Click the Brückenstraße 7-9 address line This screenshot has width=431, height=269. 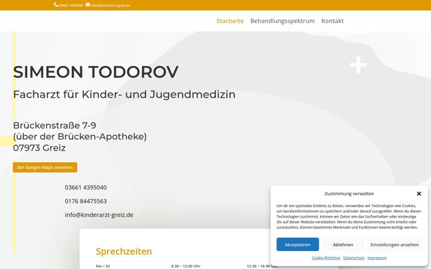pyautogui.click(x=54, y=126)
